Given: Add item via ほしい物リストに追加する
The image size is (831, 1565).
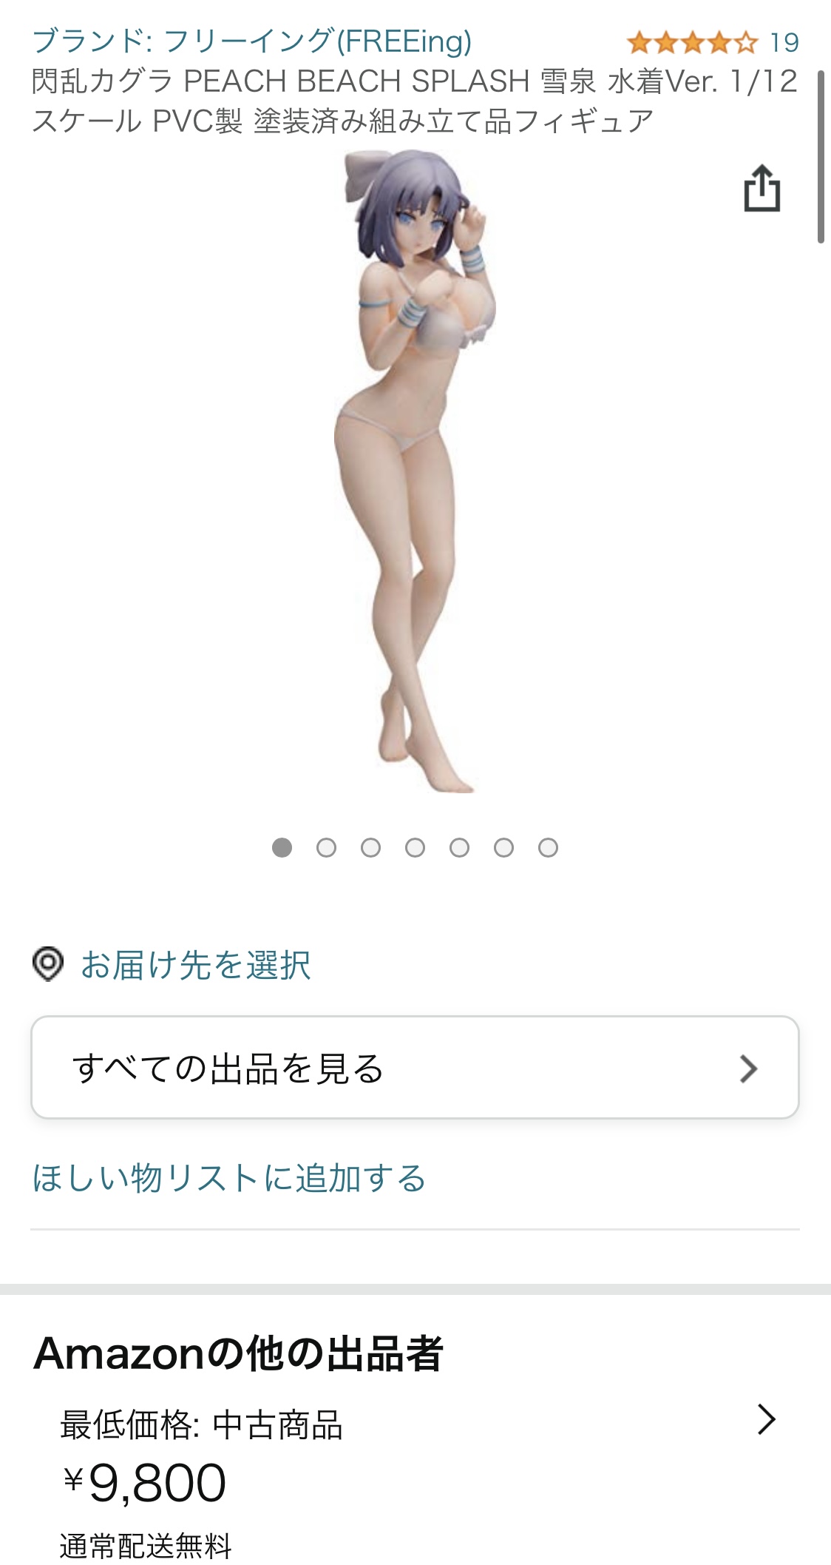Looking at the screenshot, I should point(228,1177).
